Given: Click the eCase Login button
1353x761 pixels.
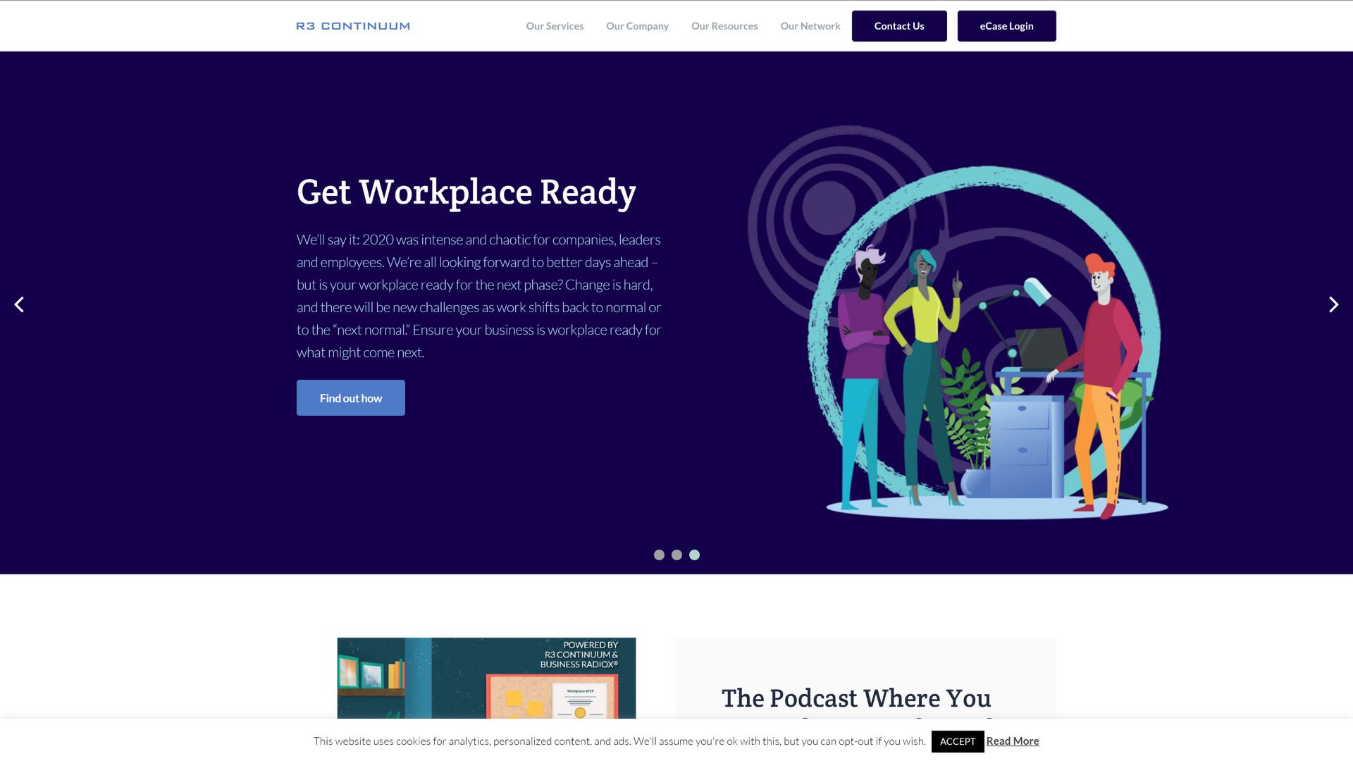Looking at the screenshot, I should (1006, 25).
